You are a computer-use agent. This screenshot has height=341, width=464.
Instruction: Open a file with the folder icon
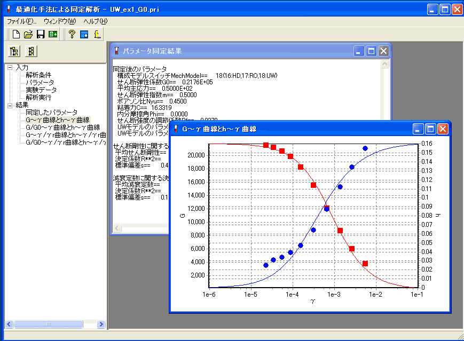[28, 35]
